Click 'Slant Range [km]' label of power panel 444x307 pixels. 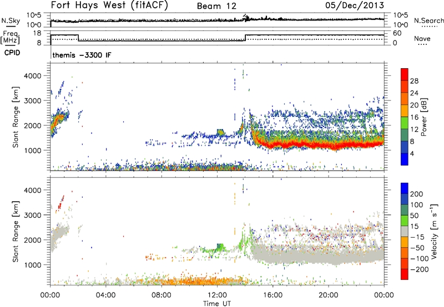click(x=16, y=117)
